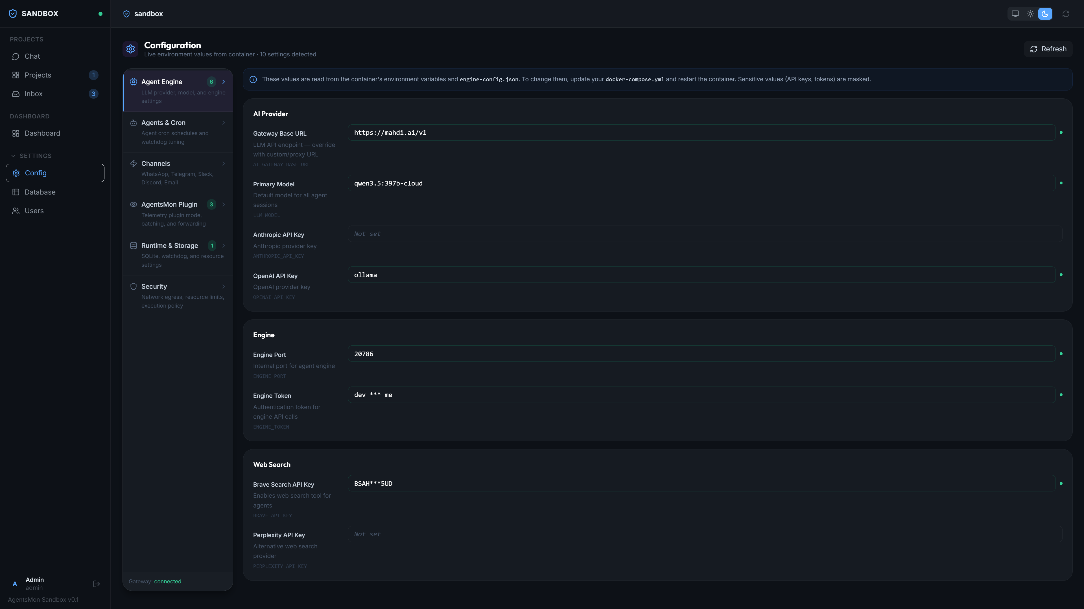Viewport: 1084px width, 609px height.
Task: Click the green status dot next to SANDBOX
Action: coord(100,14)
